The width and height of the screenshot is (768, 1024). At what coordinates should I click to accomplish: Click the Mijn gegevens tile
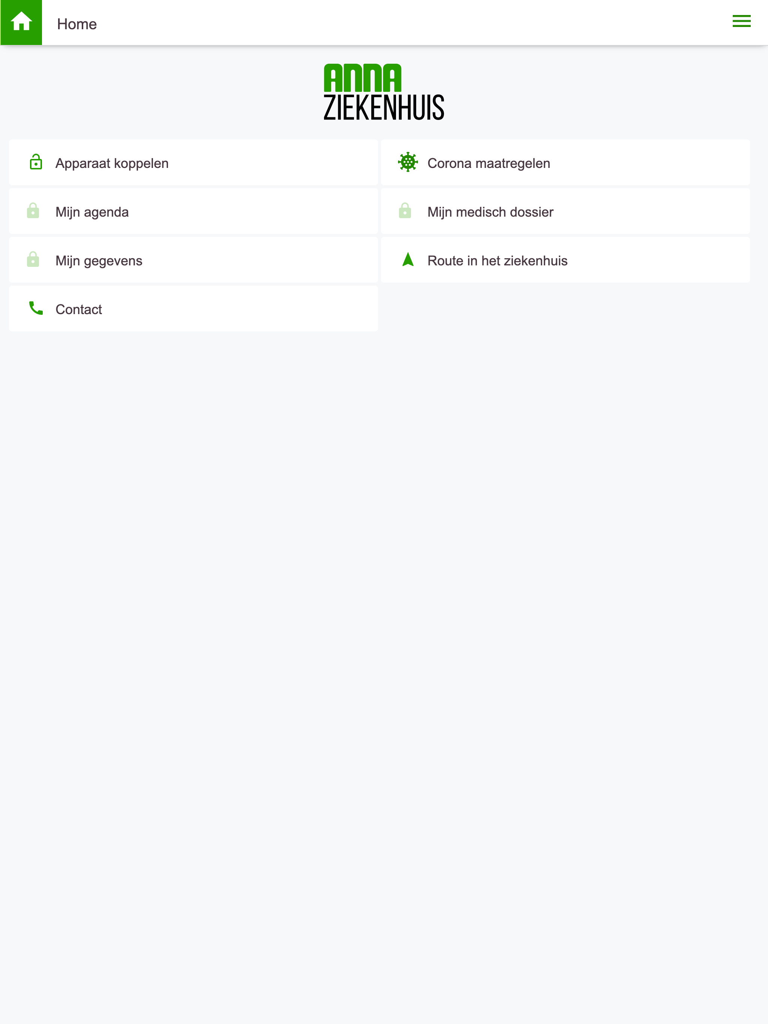[193, 260]
